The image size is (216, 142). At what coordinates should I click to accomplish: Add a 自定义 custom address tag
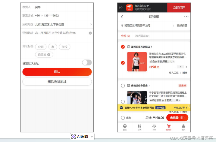44,55
